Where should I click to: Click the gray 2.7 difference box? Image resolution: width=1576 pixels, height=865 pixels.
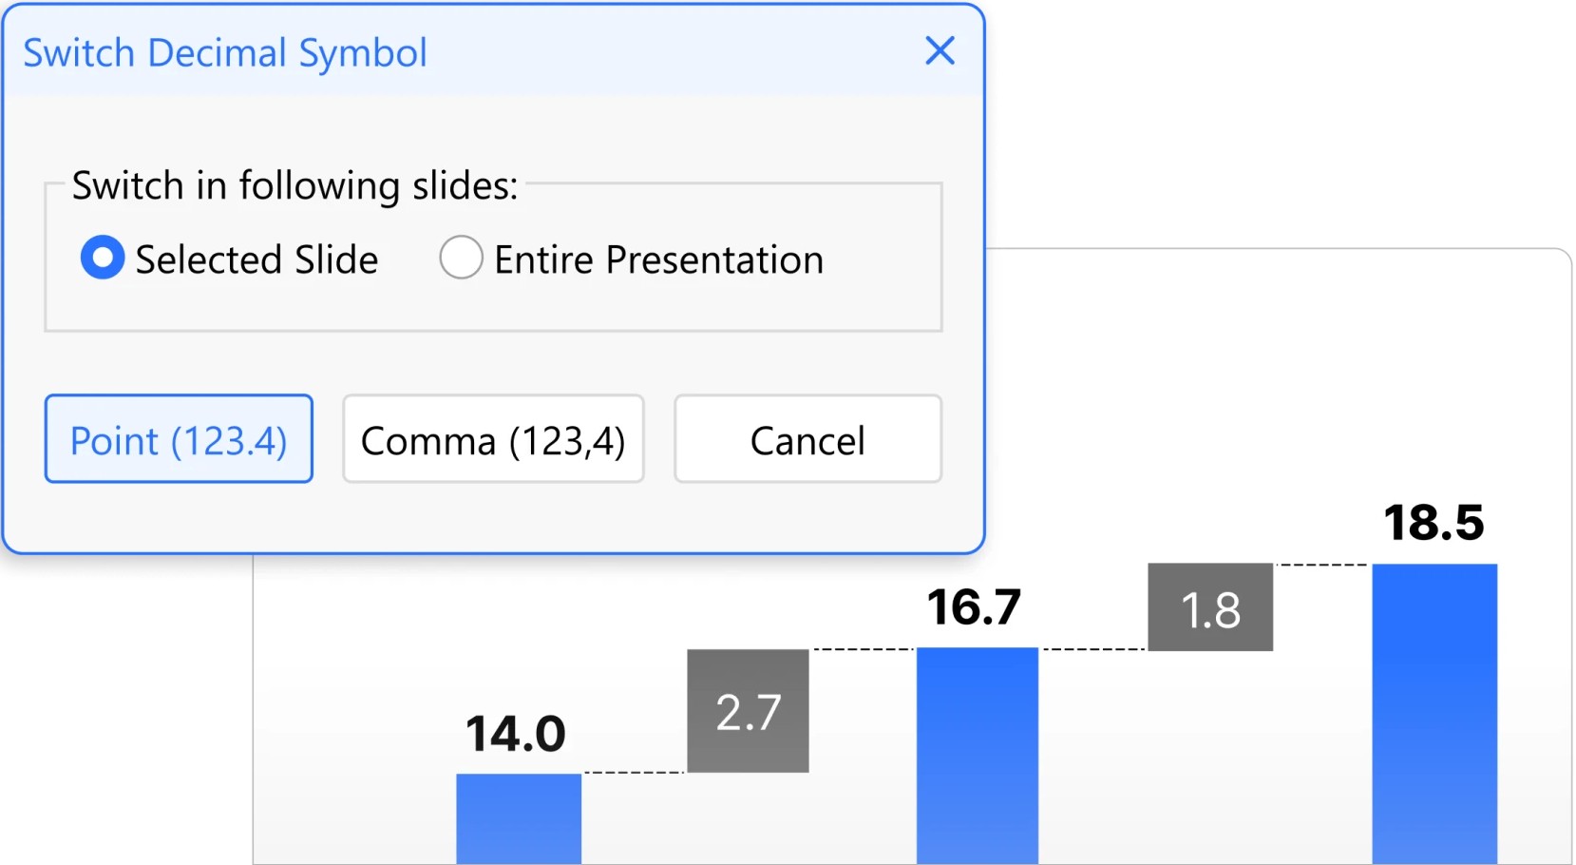tap(749, 711)
